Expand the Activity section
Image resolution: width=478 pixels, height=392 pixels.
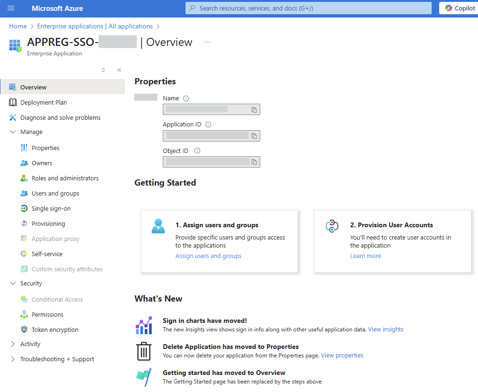pos(13,344)
